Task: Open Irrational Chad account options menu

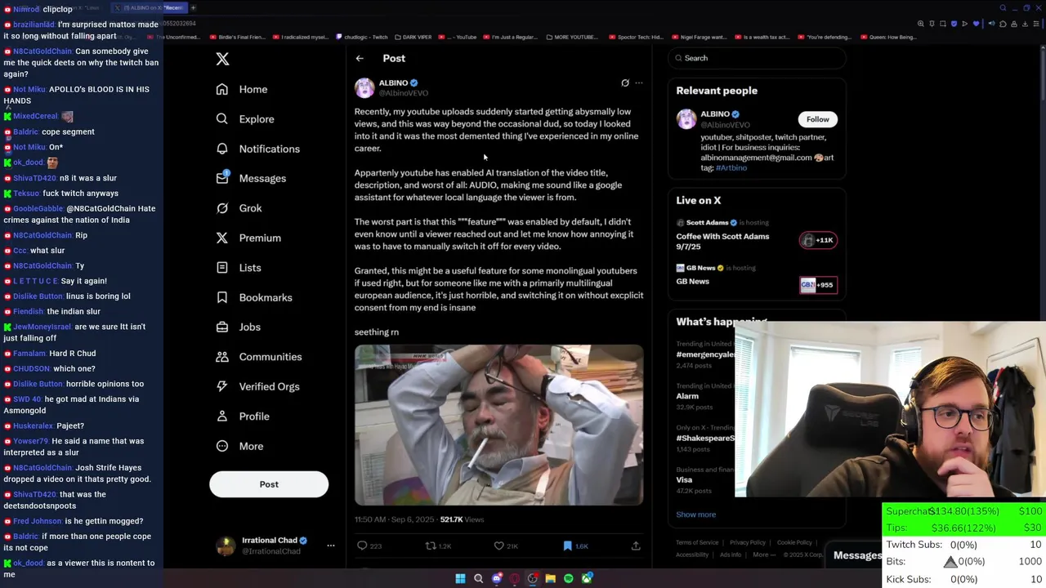Action: point(330,546)
